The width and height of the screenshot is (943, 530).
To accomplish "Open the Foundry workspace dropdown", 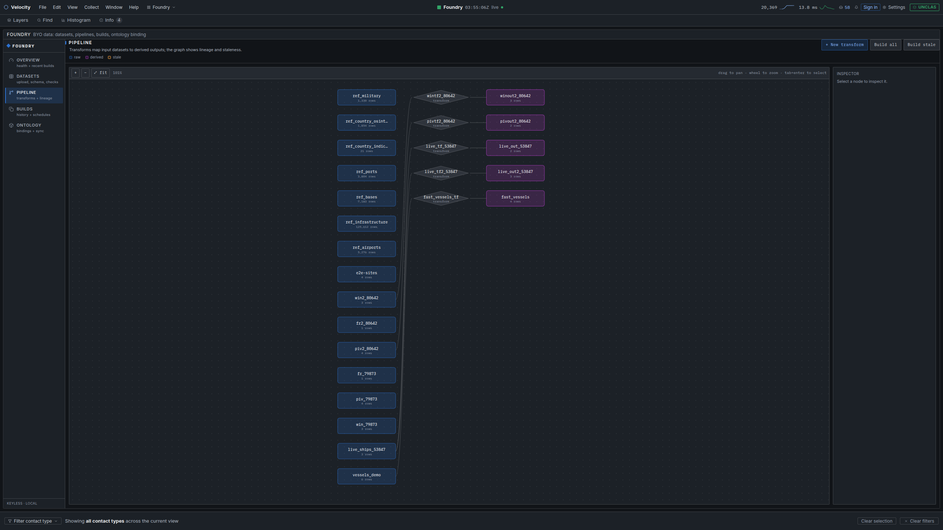I will click(x=161, y=7).
